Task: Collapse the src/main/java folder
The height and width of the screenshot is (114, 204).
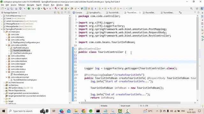Action: [4, 32]
